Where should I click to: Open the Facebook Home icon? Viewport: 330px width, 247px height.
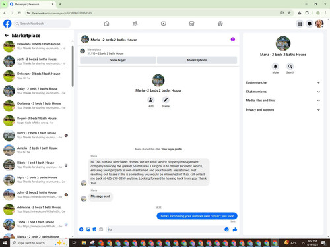pyautogui.click(x=106, y=24)
